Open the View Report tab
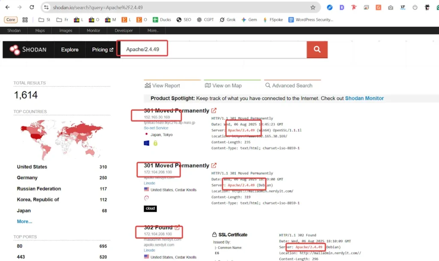 (x=162, y=86)
